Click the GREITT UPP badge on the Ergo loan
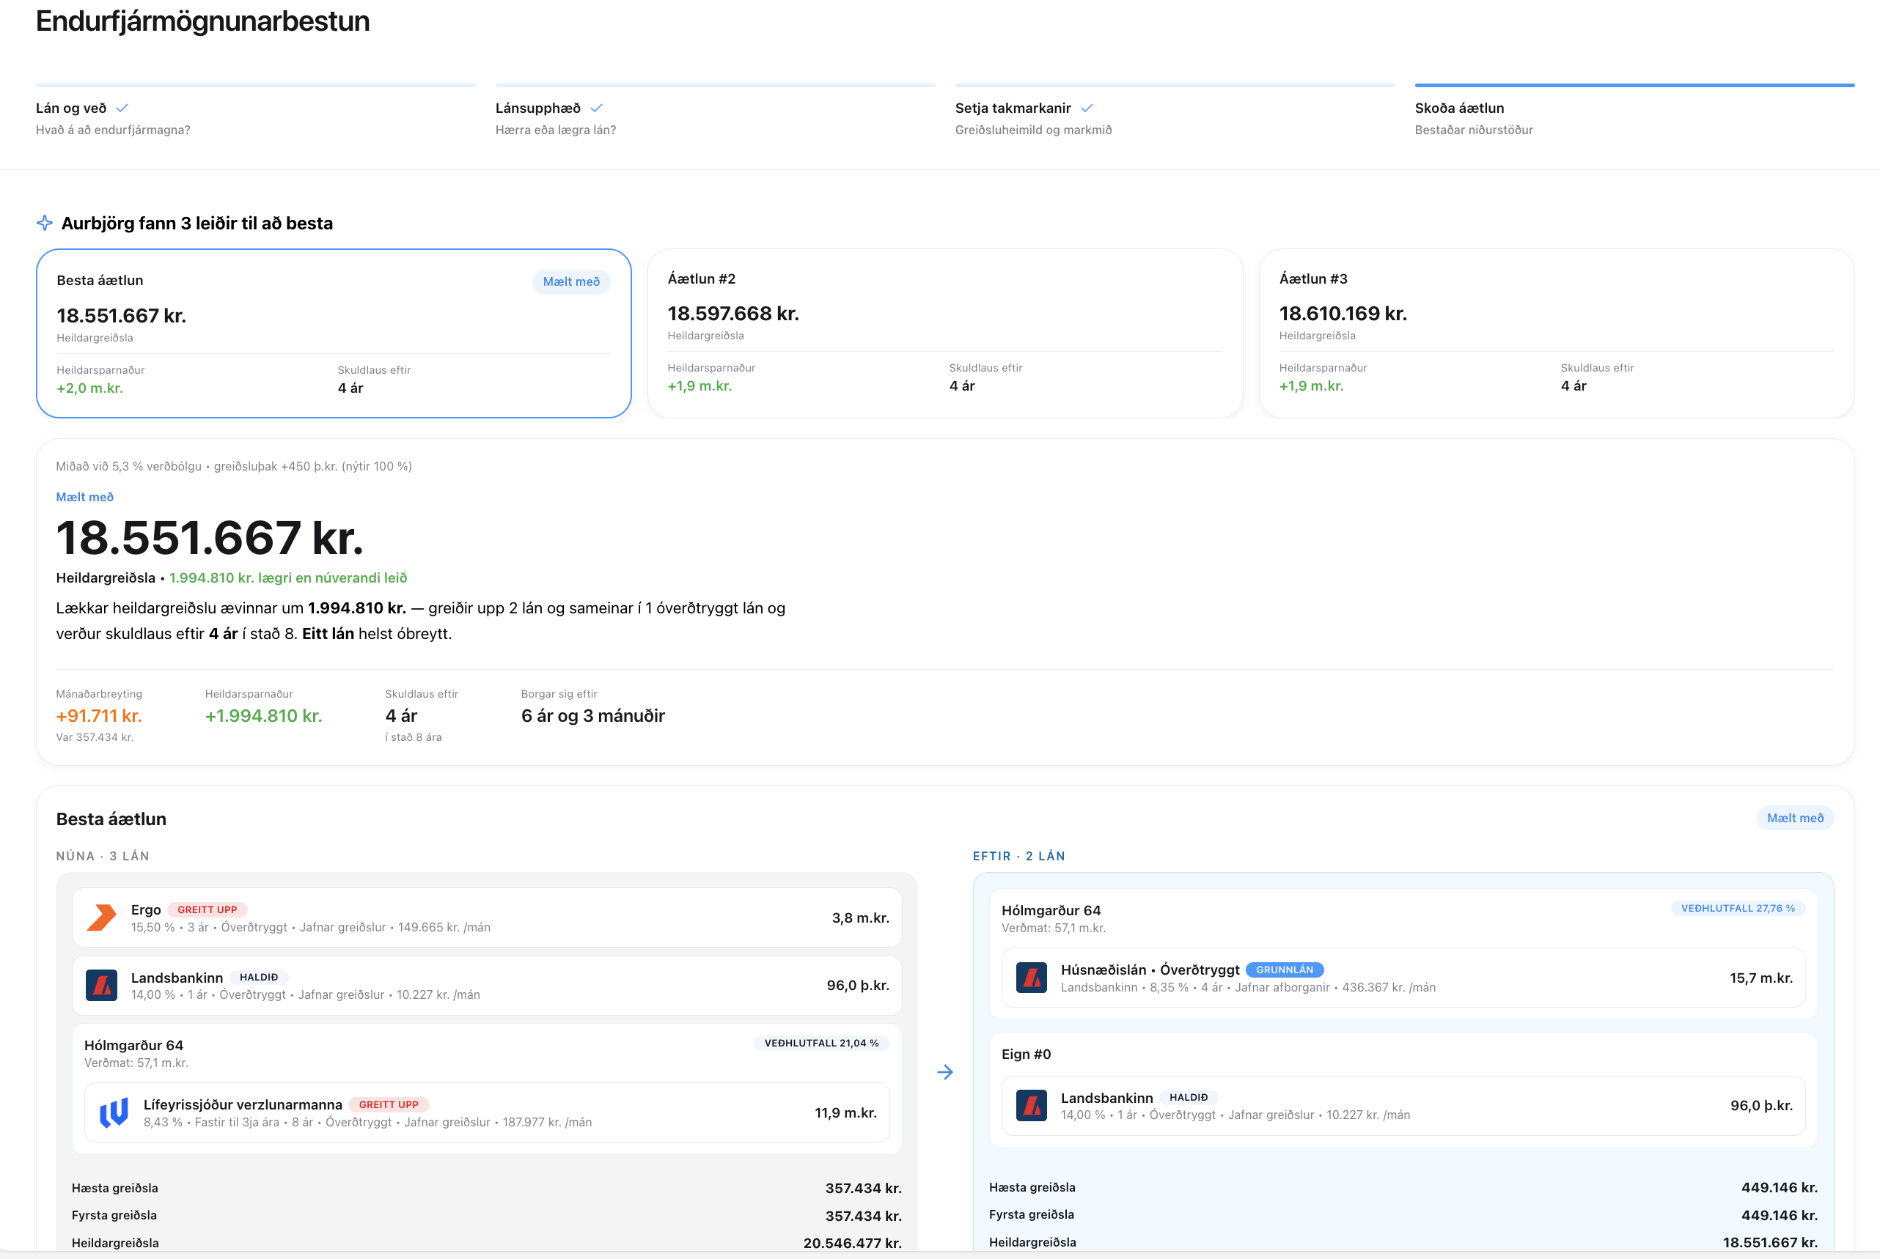Viewport: 1880px width, 1259px height. pos(208,909)
